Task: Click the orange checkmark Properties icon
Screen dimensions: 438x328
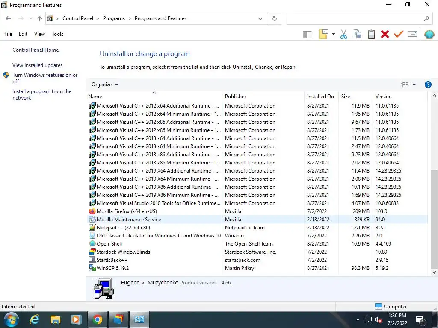Action: pos(399,34)
